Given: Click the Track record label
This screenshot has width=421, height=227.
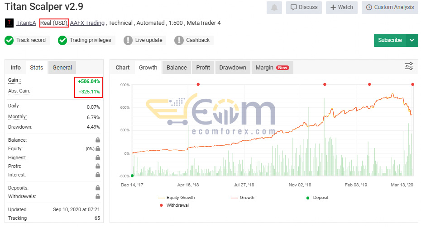Looking at the screenshot, I should [x=31, y=40].
